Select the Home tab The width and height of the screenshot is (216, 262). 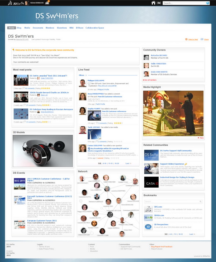click(x=11, y=28)
